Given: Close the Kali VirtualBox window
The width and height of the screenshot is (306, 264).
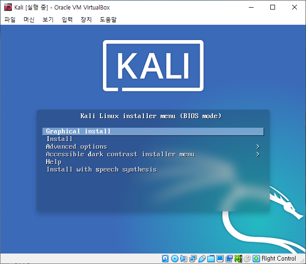Looking at the screenshot, I should (x=295, y=8).
